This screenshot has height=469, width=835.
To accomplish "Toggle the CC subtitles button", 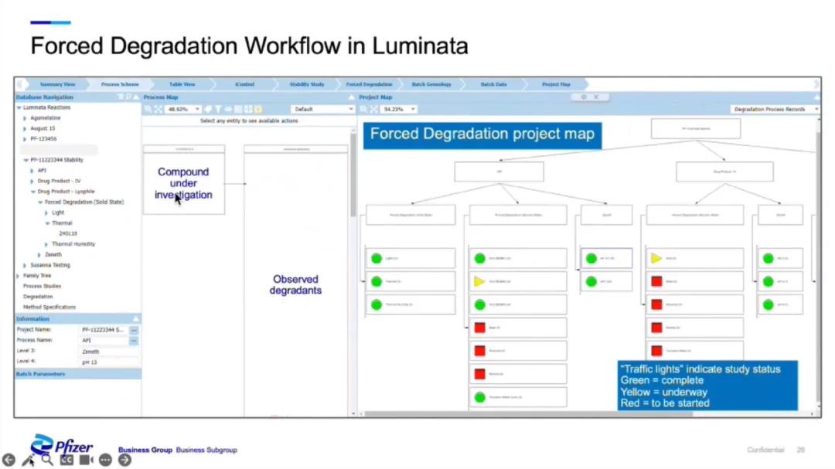I will (x=66, y=460).
